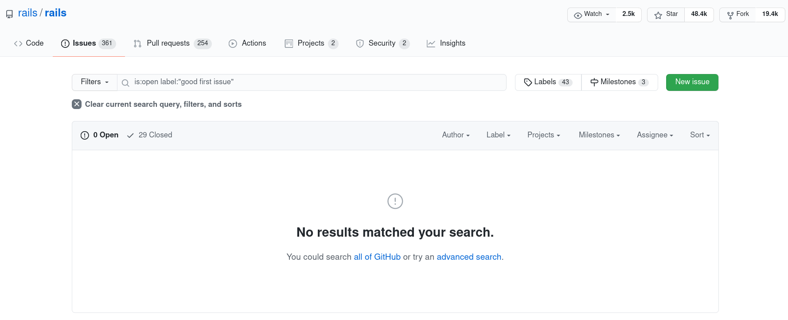Show the 0 Open issues

99,135
